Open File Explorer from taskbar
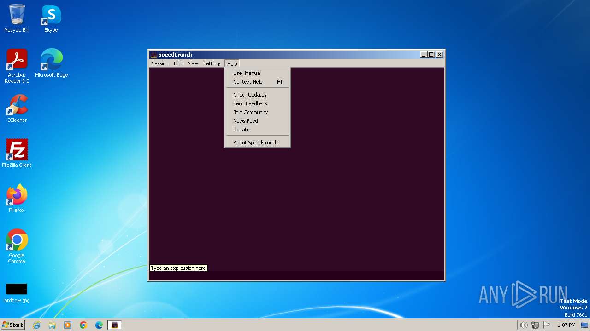Viewport: 590px width, 331px height. point(52,325)
